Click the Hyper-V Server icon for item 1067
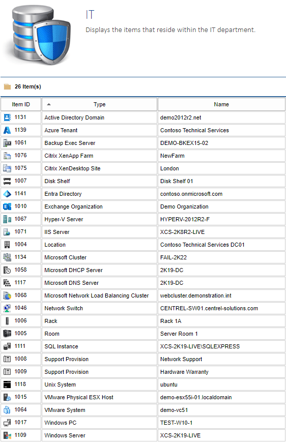 [x=7, y=219]
